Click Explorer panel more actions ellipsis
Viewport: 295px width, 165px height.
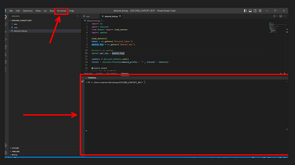(x=77, y=16)
